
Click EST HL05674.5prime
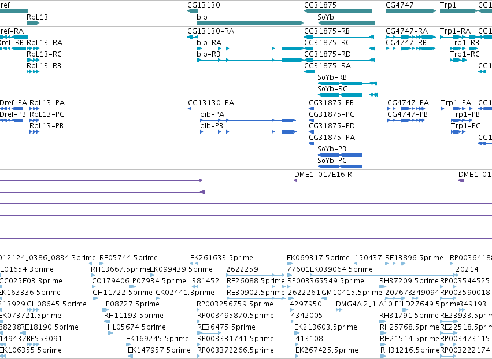[x=136, y=327]
